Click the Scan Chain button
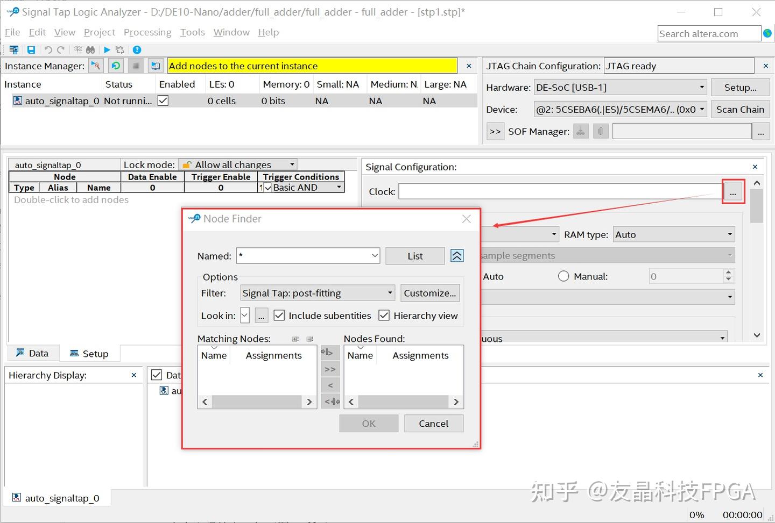Screen dimensions: 775x523 tap(740, 109)
